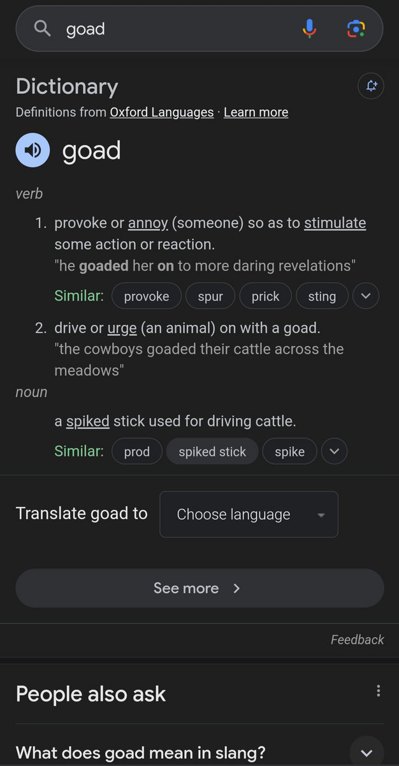Tap the magnifying glass search icon
The height and width of the screenshot is (766, 399).
42,28
